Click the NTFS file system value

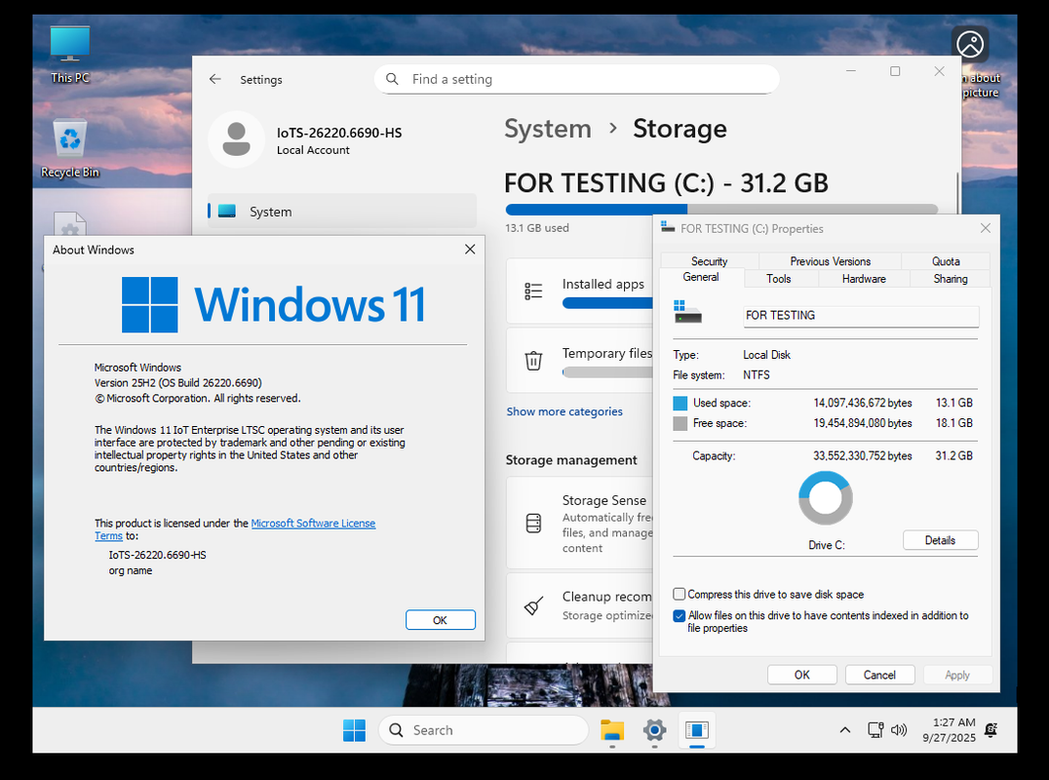click(756, 374)
